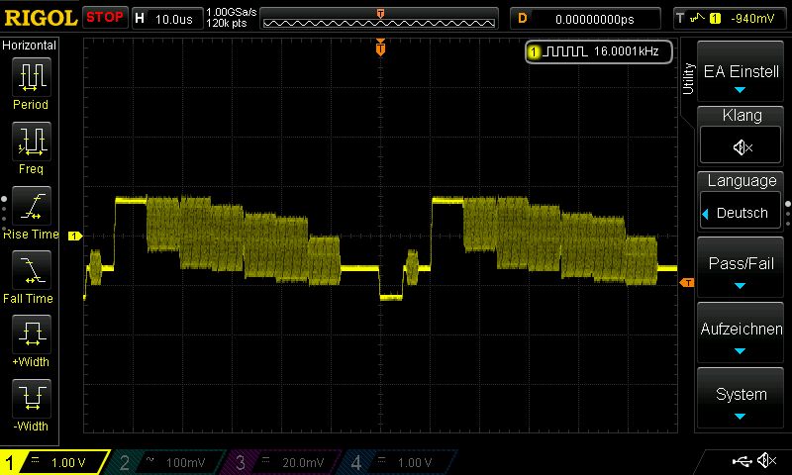Expand the EA Einstell submenu
Viewport: 792px width, 475px height.
742,78
